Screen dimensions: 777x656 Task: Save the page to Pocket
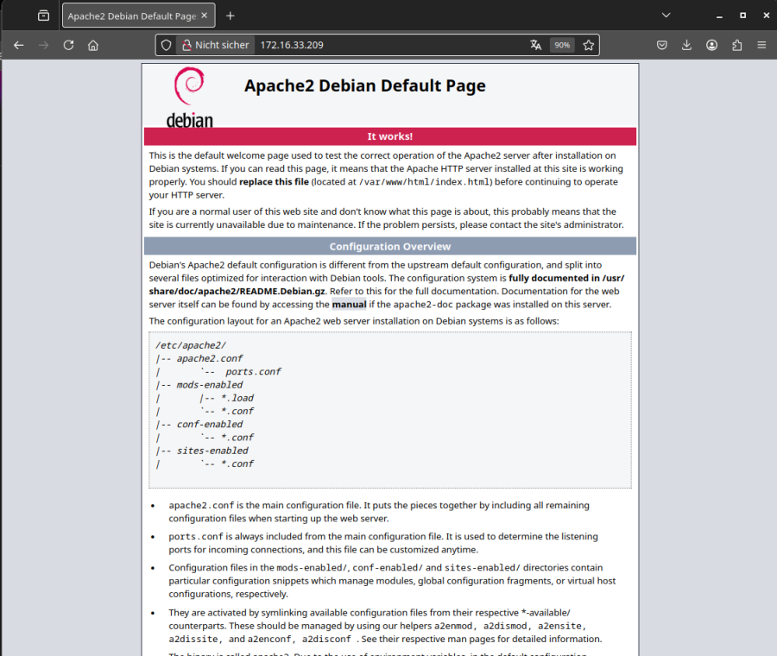(x=661, y=44)
